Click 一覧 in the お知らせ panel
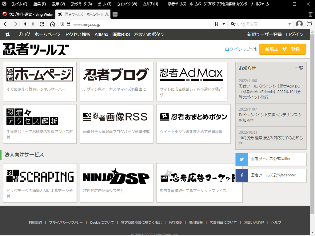This screenshot has height=236, width=315. 299,68
